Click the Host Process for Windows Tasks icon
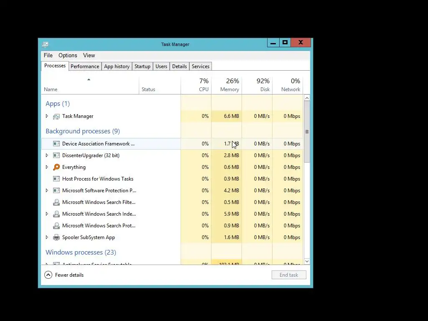The width and height of the screenshot is (428, 321). coord(56,179)
